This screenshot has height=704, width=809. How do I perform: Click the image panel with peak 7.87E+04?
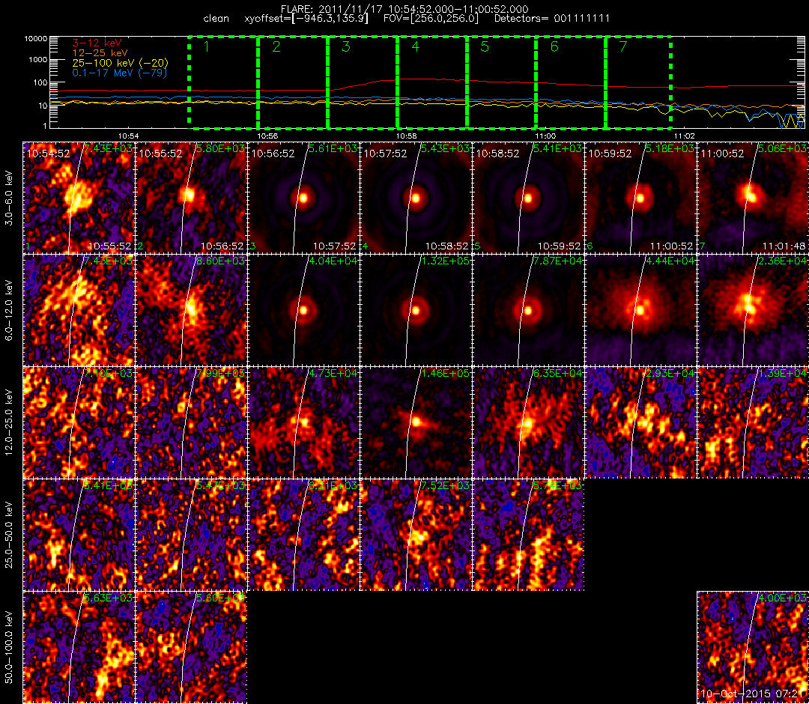[528, 311]
